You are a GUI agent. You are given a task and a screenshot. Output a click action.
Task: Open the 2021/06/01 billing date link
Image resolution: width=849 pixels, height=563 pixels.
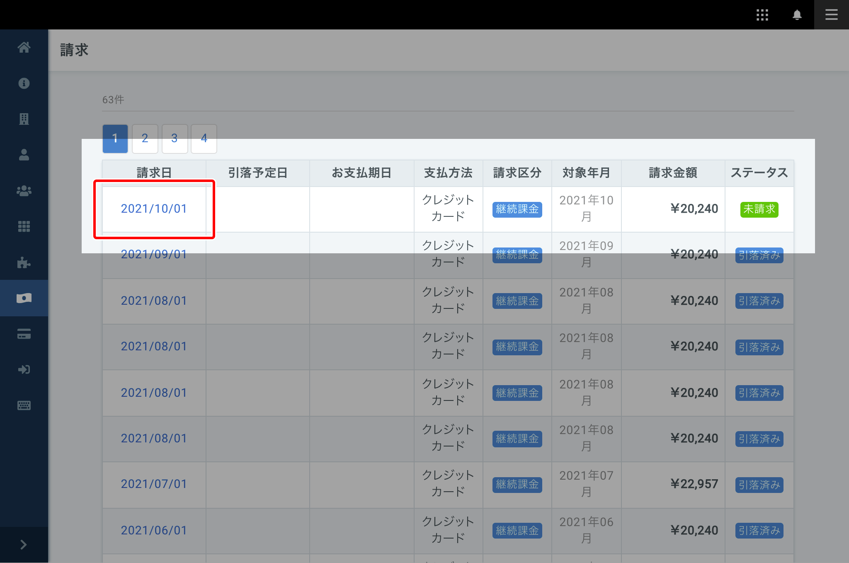coord(154,530)
